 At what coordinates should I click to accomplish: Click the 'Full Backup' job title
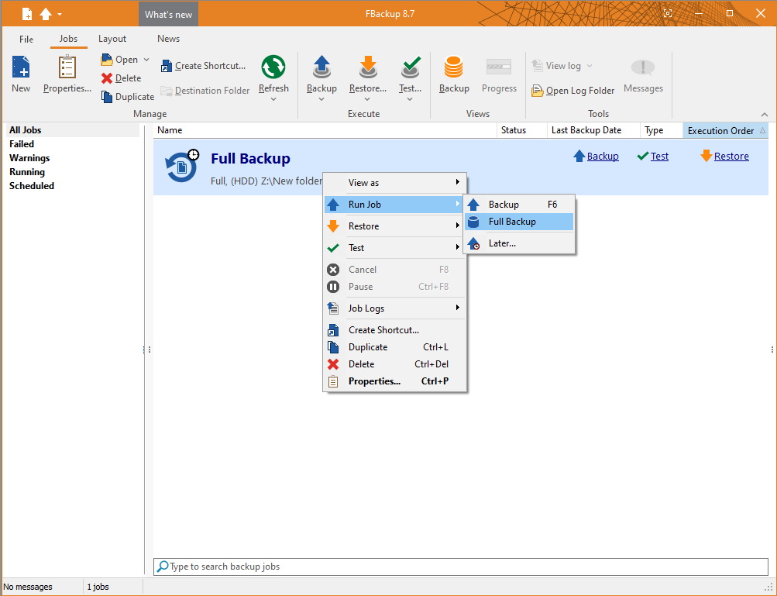[251, 159]
